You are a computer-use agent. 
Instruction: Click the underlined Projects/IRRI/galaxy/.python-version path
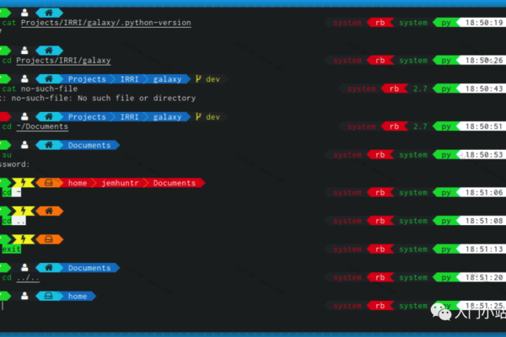pyautogui.click(x=105, y=23)
